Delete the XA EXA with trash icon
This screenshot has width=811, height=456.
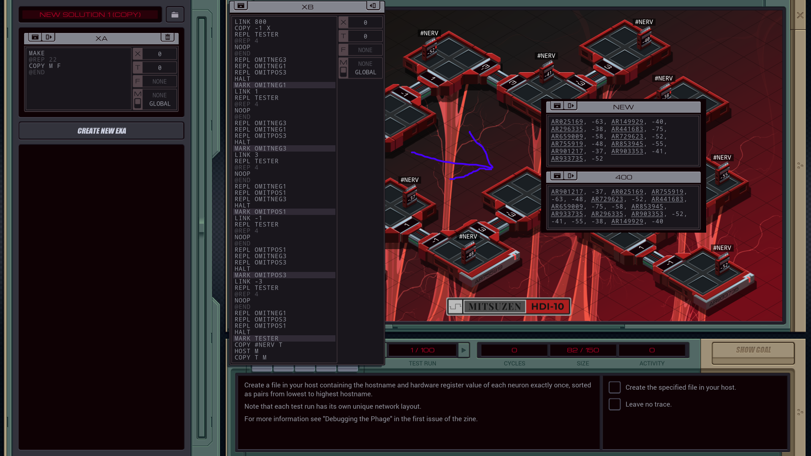(x=168, y=37)
